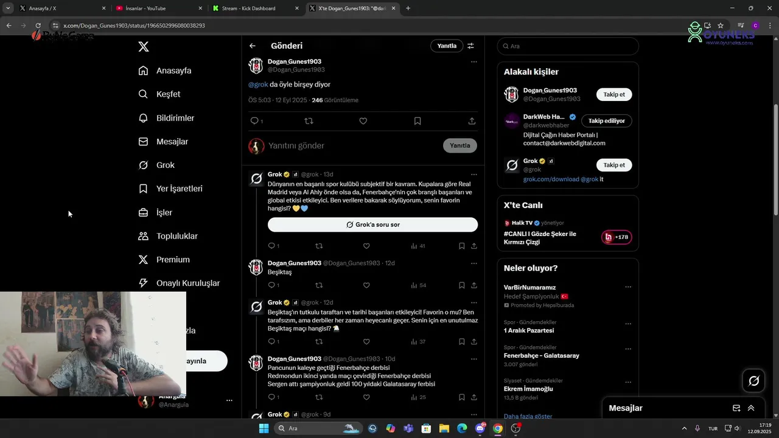The image size is (779, 438).
Task: Repost Grok's reply viewed 41 times
Action: 319,246
